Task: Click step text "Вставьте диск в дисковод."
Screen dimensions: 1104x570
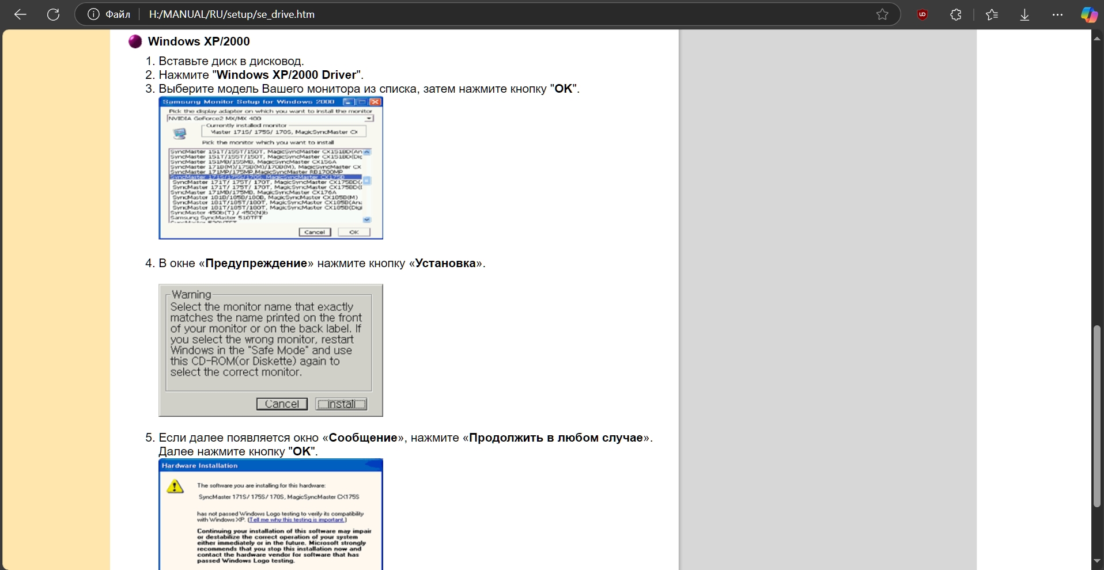Action: point(231,61)
